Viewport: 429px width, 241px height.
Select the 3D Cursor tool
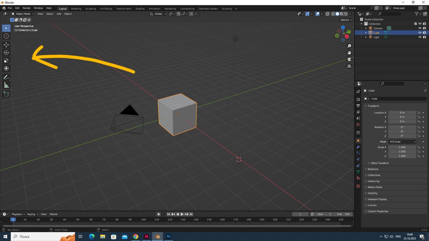pos(6,36)
